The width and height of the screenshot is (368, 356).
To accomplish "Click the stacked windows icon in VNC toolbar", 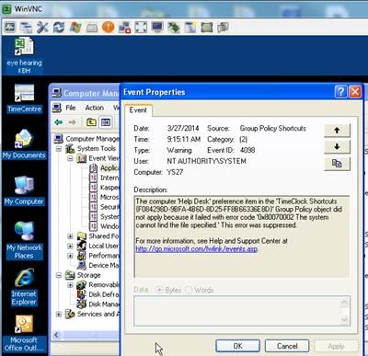I will pyautogui.click(x=26, y=28).
